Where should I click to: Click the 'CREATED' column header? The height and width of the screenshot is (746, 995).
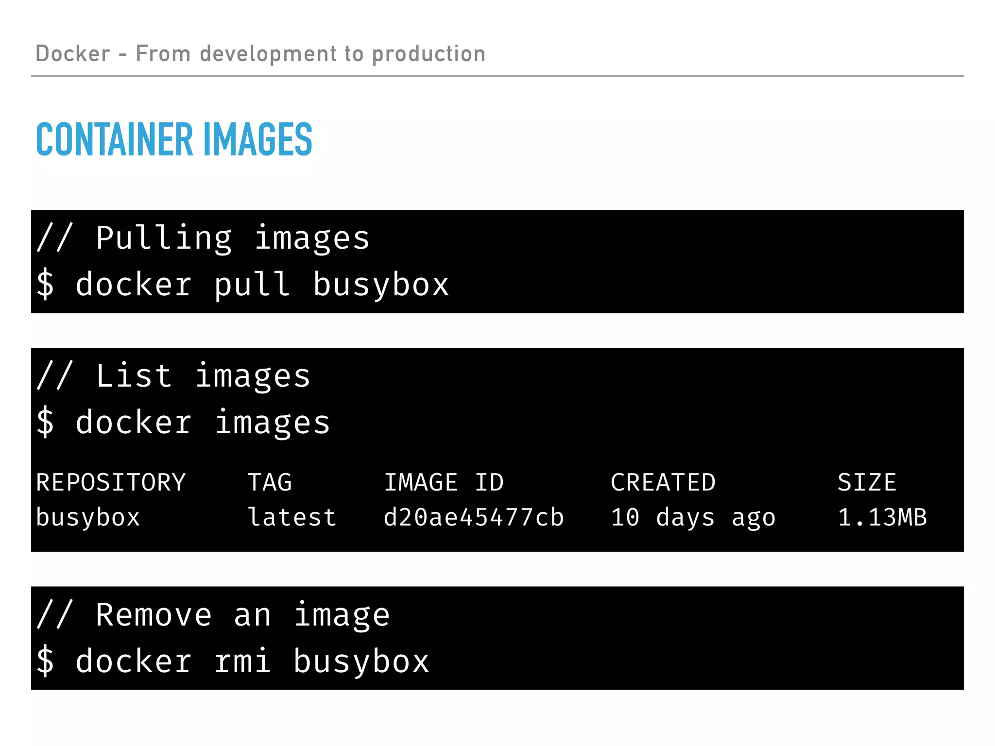click(x=663, y=483)
